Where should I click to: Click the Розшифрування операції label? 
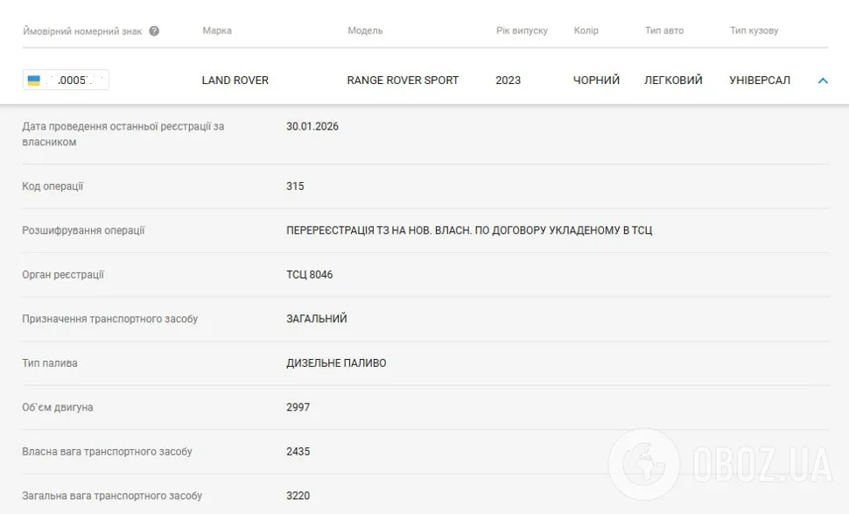tap(83, 230)
